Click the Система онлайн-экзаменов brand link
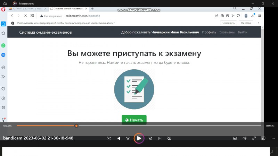 [x=46, y=32]
